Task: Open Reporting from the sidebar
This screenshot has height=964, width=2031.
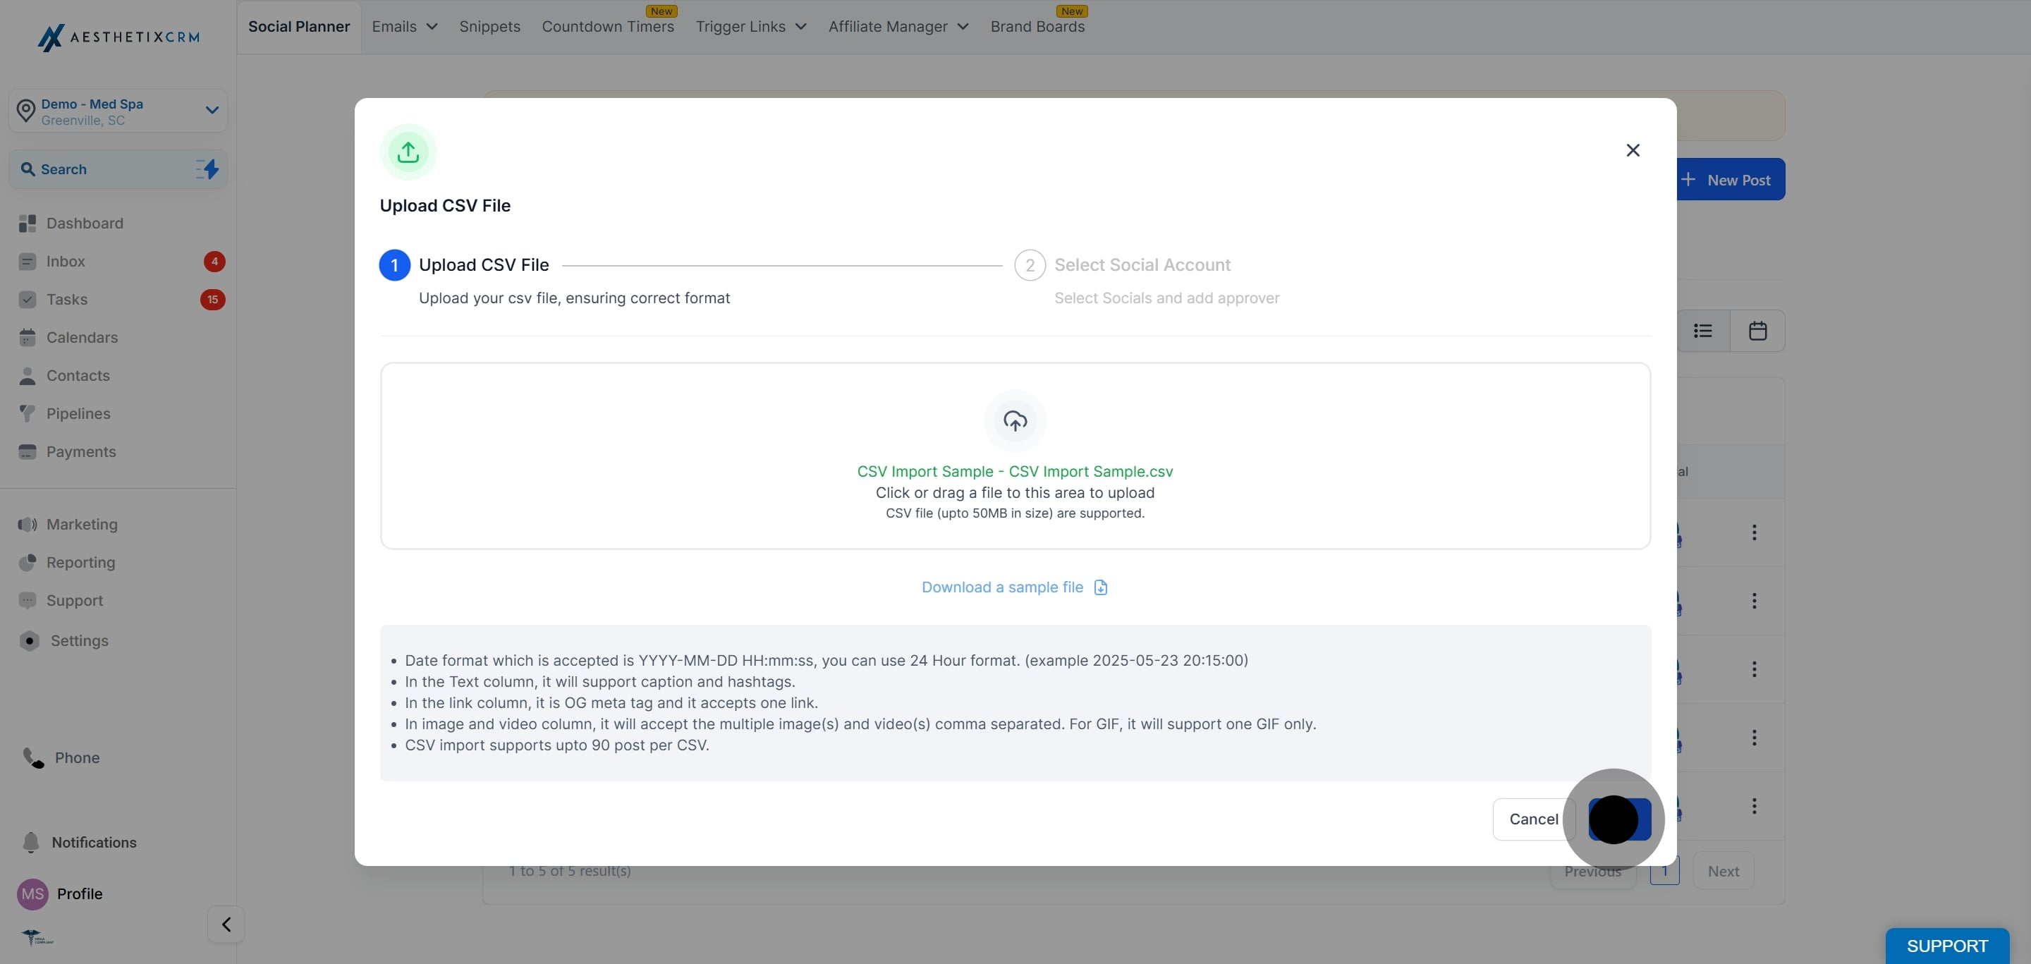Action: tap(80, 563)
